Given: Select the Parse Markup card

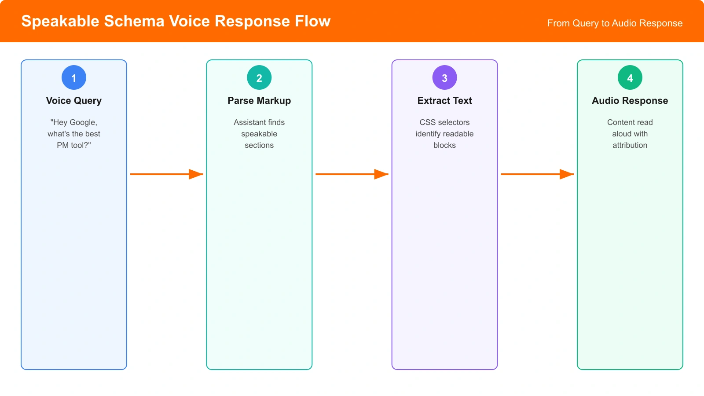Looking at the screenshot, I should click(x=259, y=264).
